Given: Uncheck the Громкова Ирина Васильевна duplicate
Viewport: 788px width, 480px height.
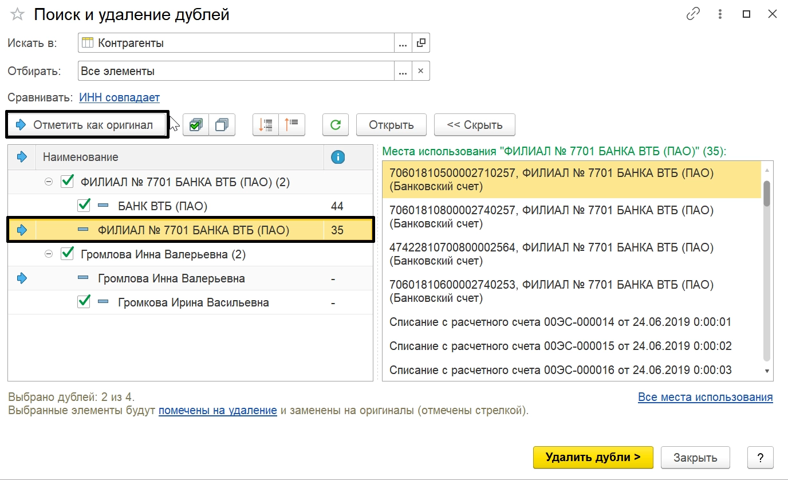Looking at the screenshot, I should click(x=84, y=302).
